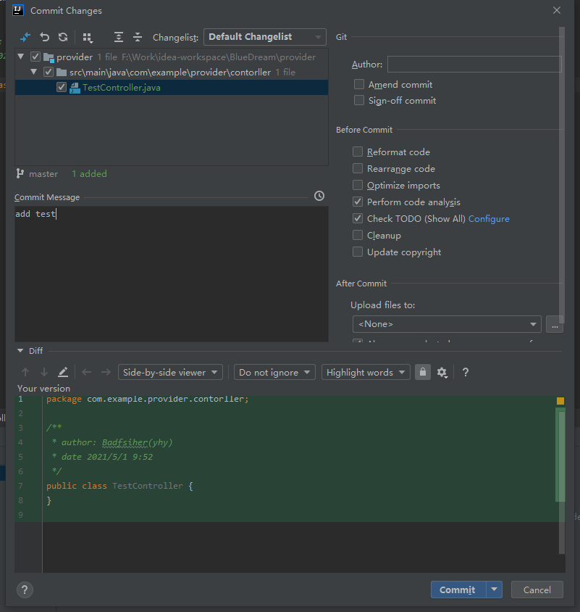The image size is (580, 612).
Task: Disable the Check TODO checkbox
Action: [358, 218]
